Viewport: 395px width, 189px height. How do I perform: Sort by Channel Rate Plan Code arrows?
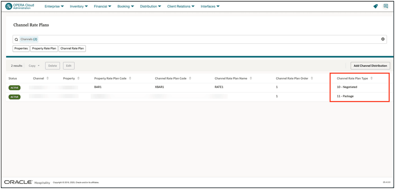pyautogui.click(x=190, y=78)
